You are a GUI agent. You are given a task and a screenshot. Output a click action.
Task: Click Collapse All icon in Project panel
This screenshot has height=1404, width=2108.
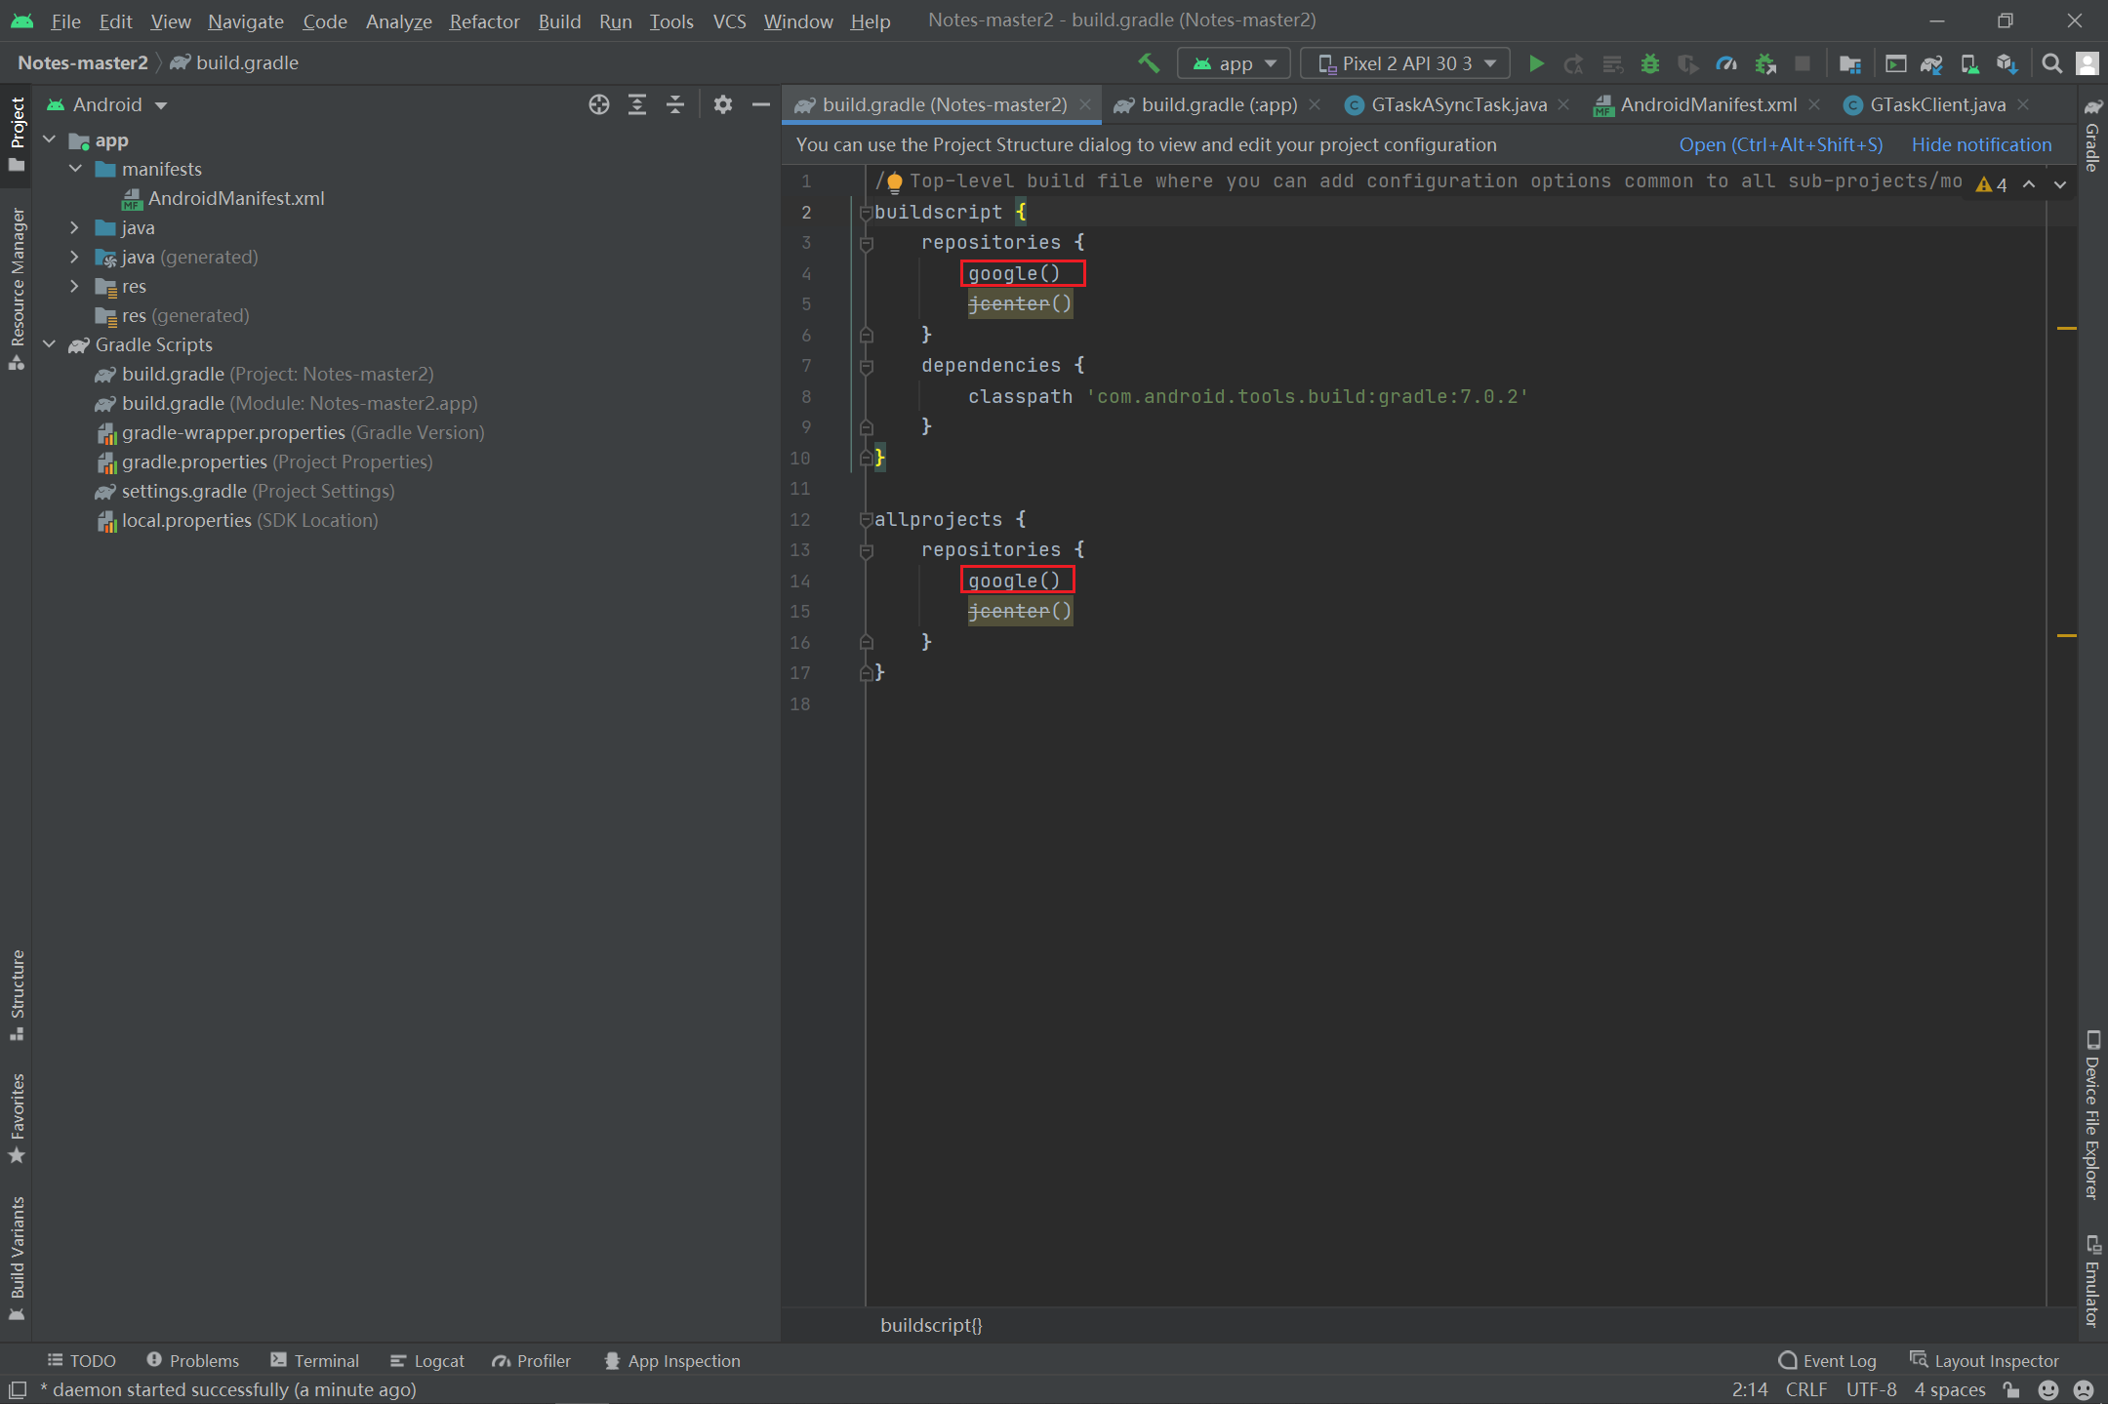point(675,104)
